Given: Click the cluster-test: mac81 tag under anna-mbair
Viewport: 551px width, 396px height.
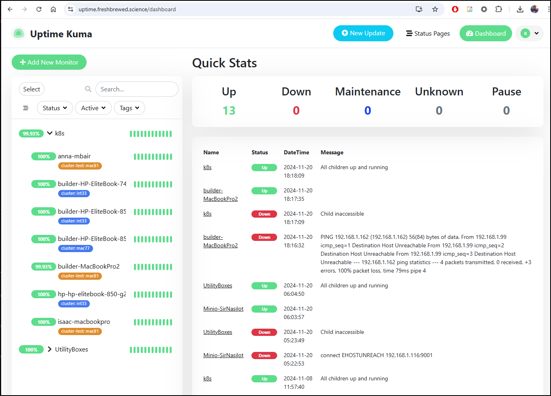Looking at the screenshot, I should point(80,166).
